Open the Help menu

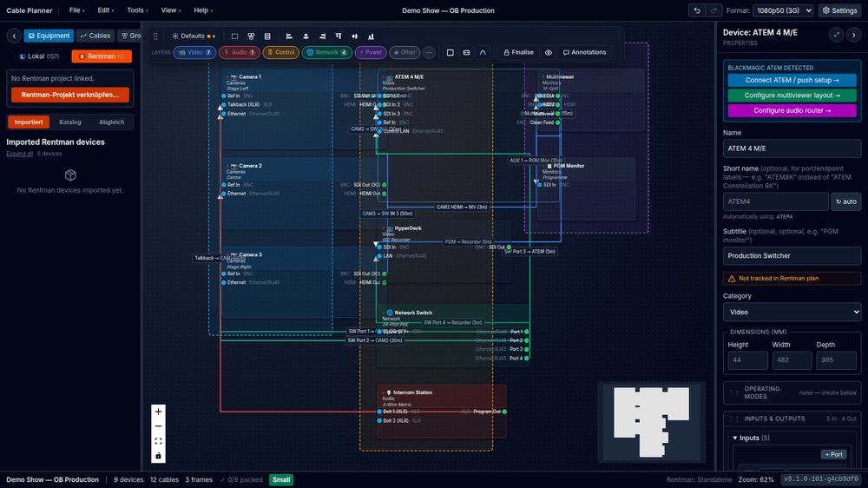[x=202, y=10]
